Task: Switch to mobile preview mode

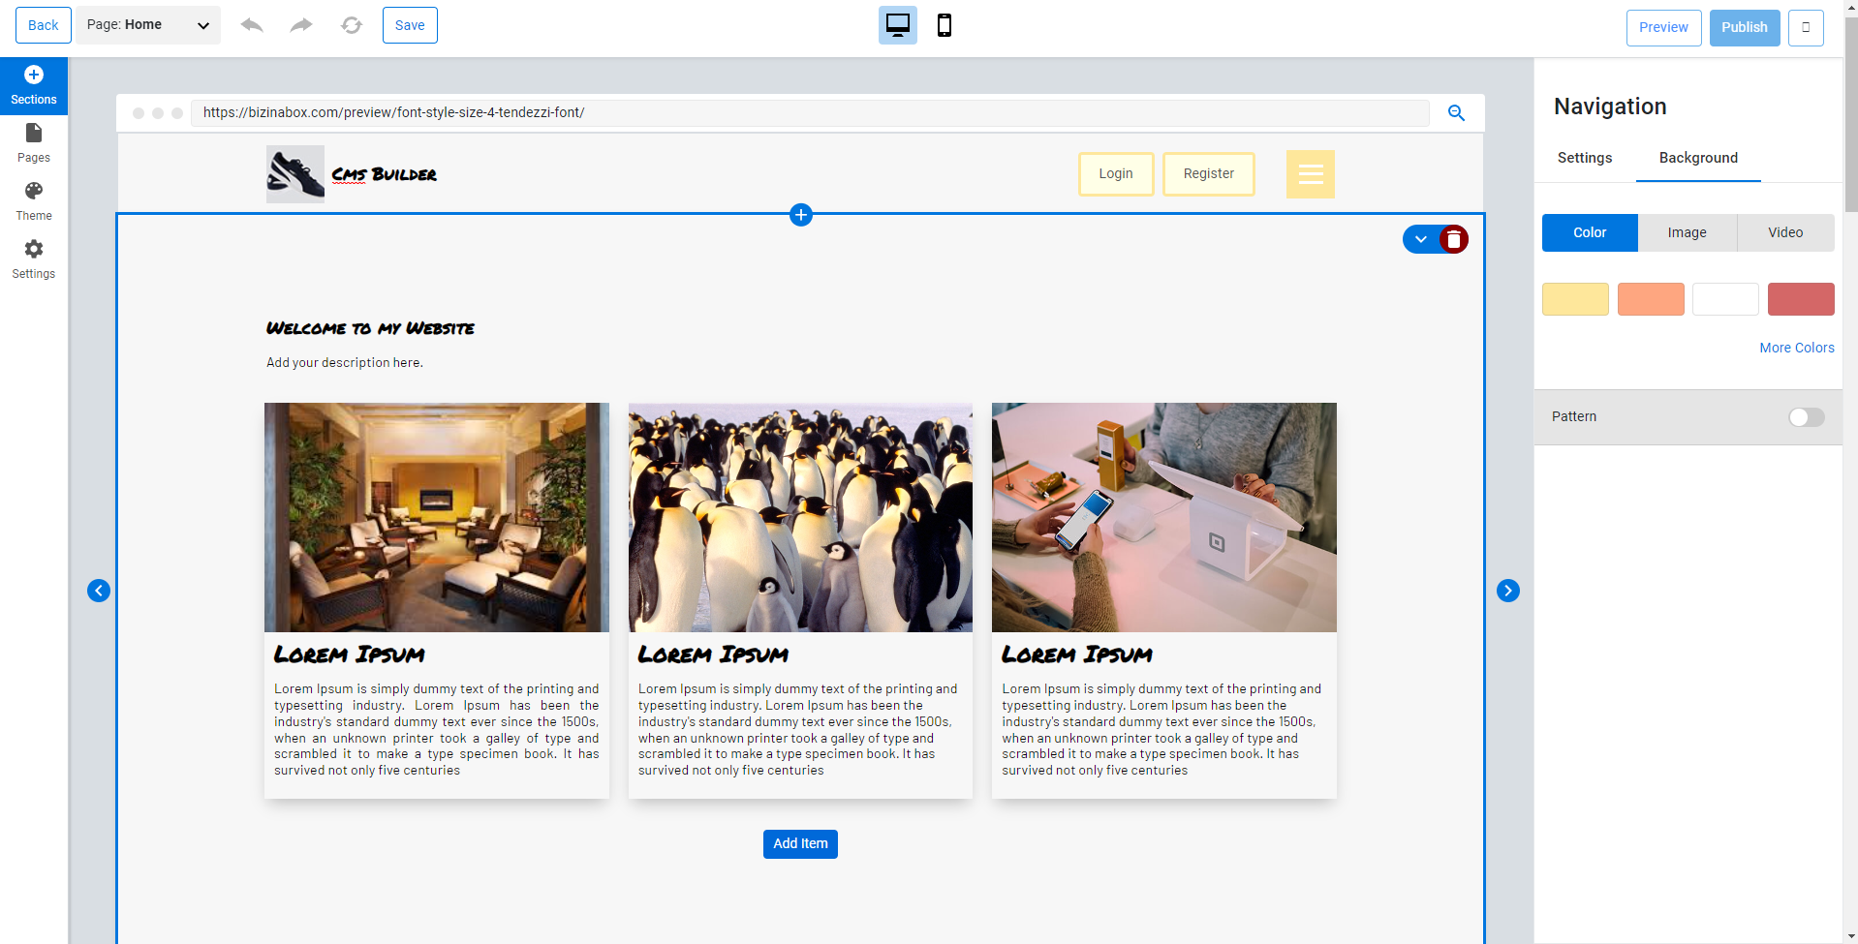Action: tap(943, 25)
